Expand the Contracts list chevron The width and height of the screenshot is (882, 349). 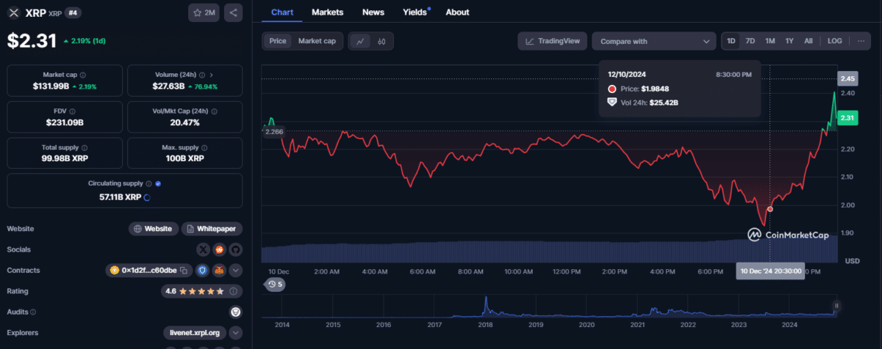(235, 271)
